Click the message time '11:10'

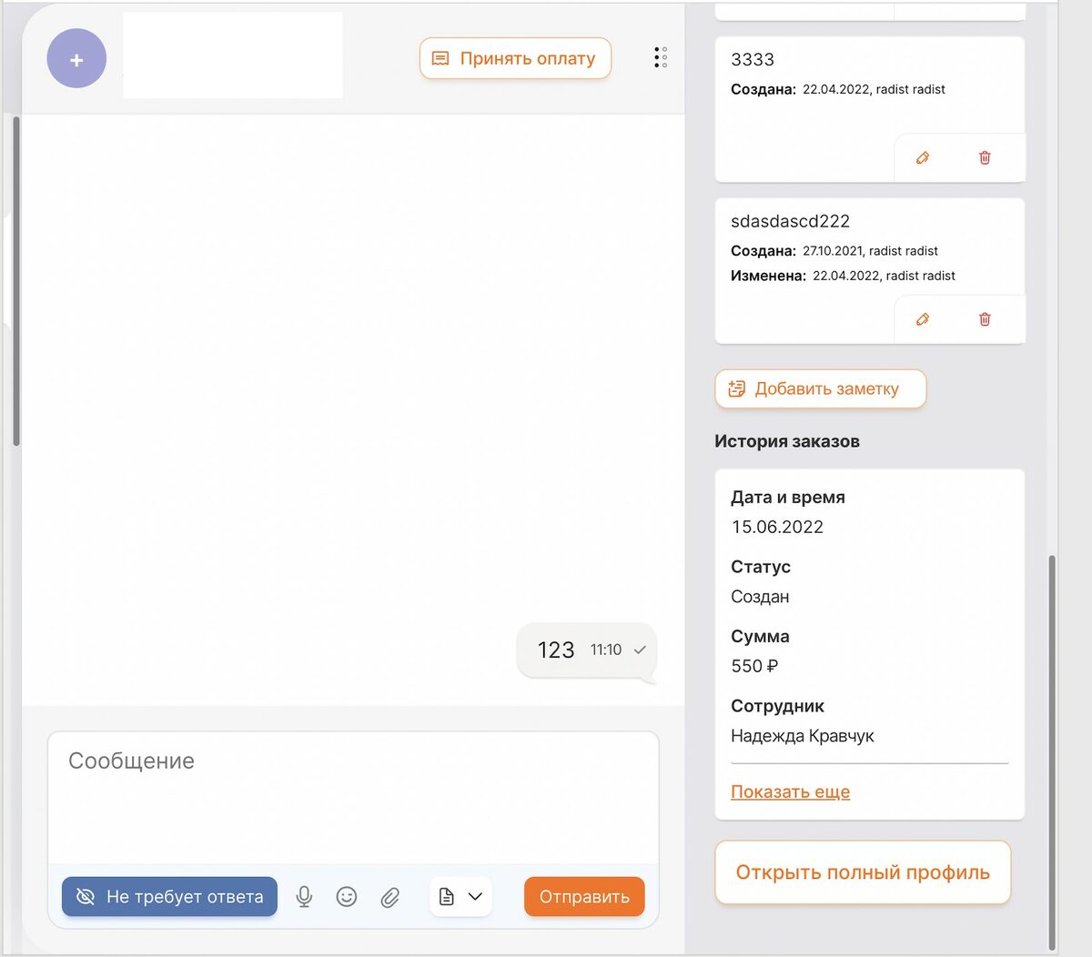(x=606, y=650)
